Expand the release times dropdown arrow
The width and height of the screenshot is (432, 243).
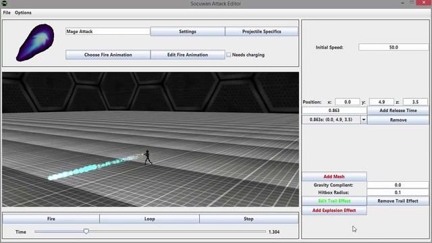[x=364, y=119]
